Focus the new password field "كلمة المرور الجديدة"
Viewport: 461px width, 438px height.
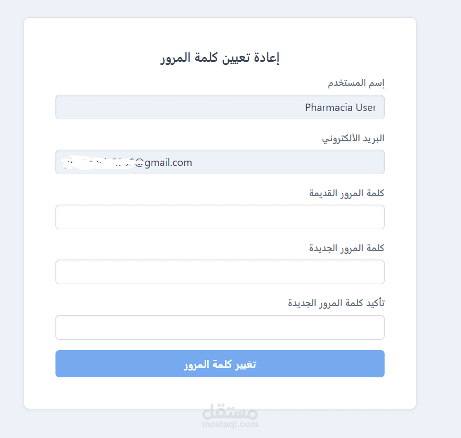pos(220,272)
